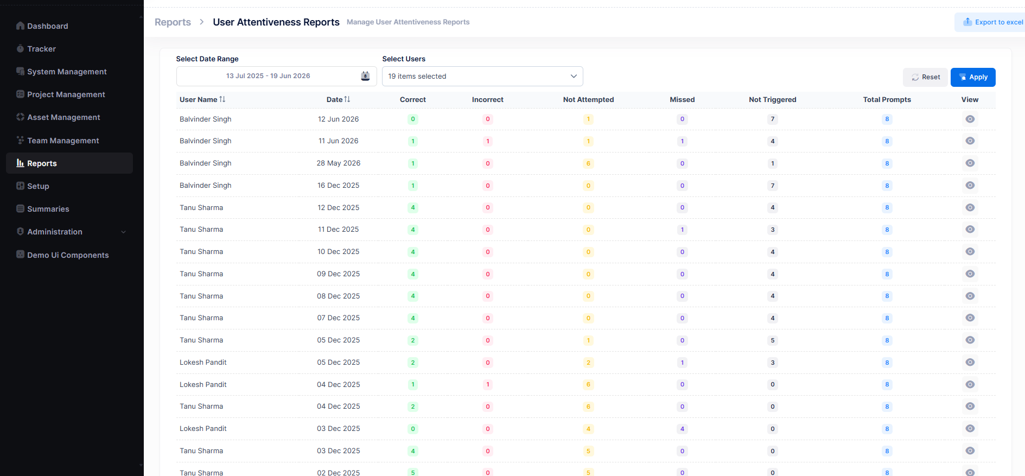Open the Dashboard sidebar icon
Screen dimensions: 1025x476
coord(21,26)
